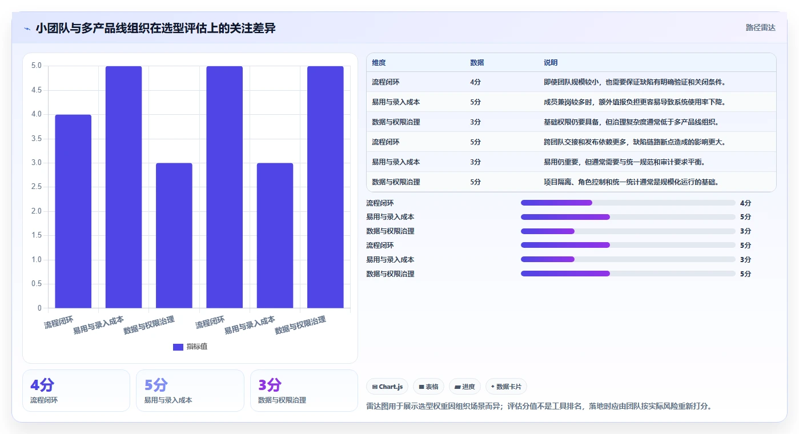The width and height of the screenshot is (799, 434).
Task: Click the wave icon before the page title
Action: coord(27,28)
